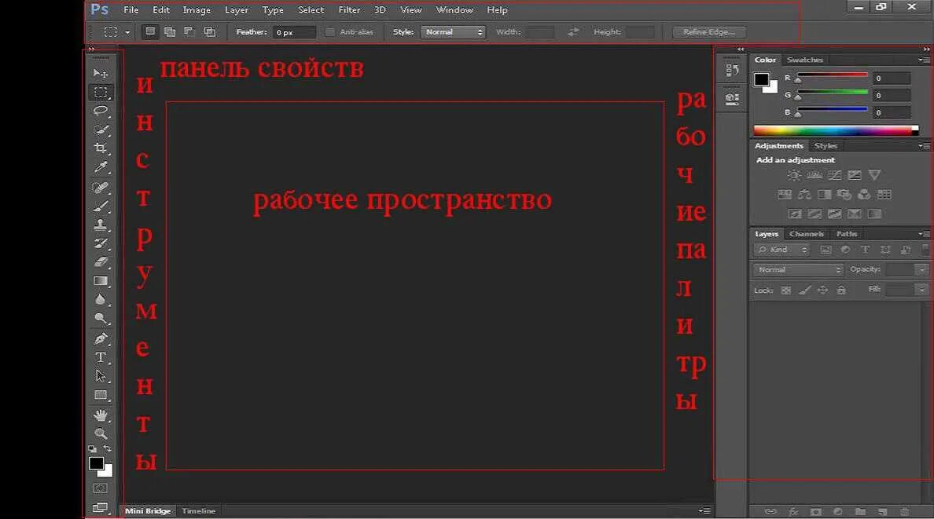Choose Add to selection mode

(x=170, y=31)
